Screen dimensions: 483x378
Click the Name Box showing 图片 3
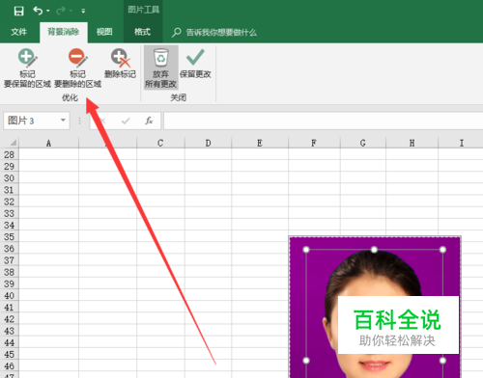(31, 121)
